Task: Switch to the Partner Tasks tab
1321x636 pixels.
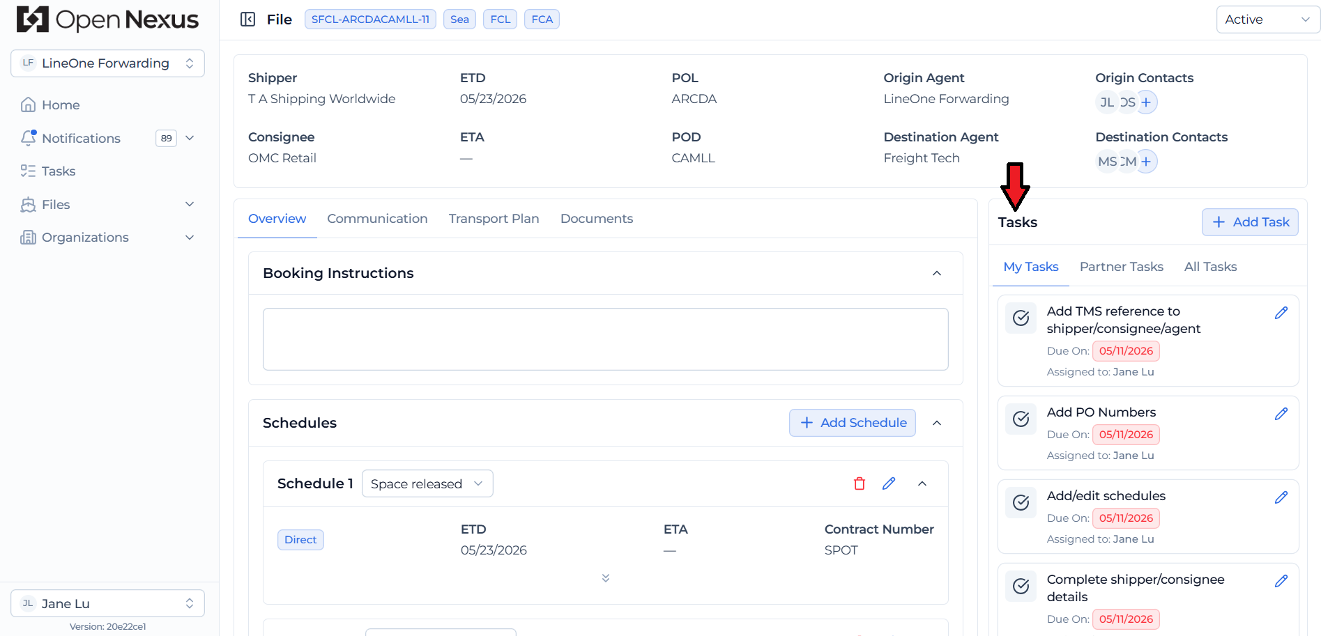Action: pyautogui.click(x=1121, y=267)
